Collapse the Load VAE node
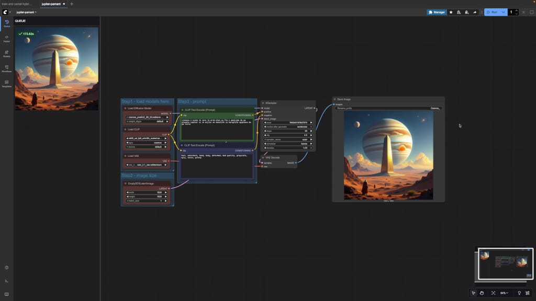This screenshot has width=536, height=301. click(x=125, y=156)
